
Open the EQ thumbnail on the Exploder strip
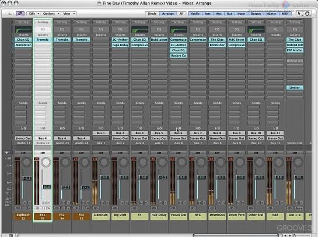(x=23, y=29)
